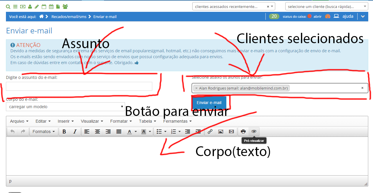Click the Enviar e-mail button
Screen dimensions: 373x193
coord(209,103)
